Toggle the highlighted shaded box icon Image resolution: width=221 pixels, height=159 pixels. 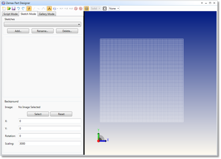point(87,9)
